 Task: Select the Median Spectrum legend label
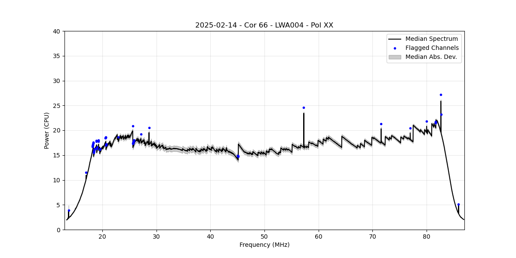tap(432, 39)
